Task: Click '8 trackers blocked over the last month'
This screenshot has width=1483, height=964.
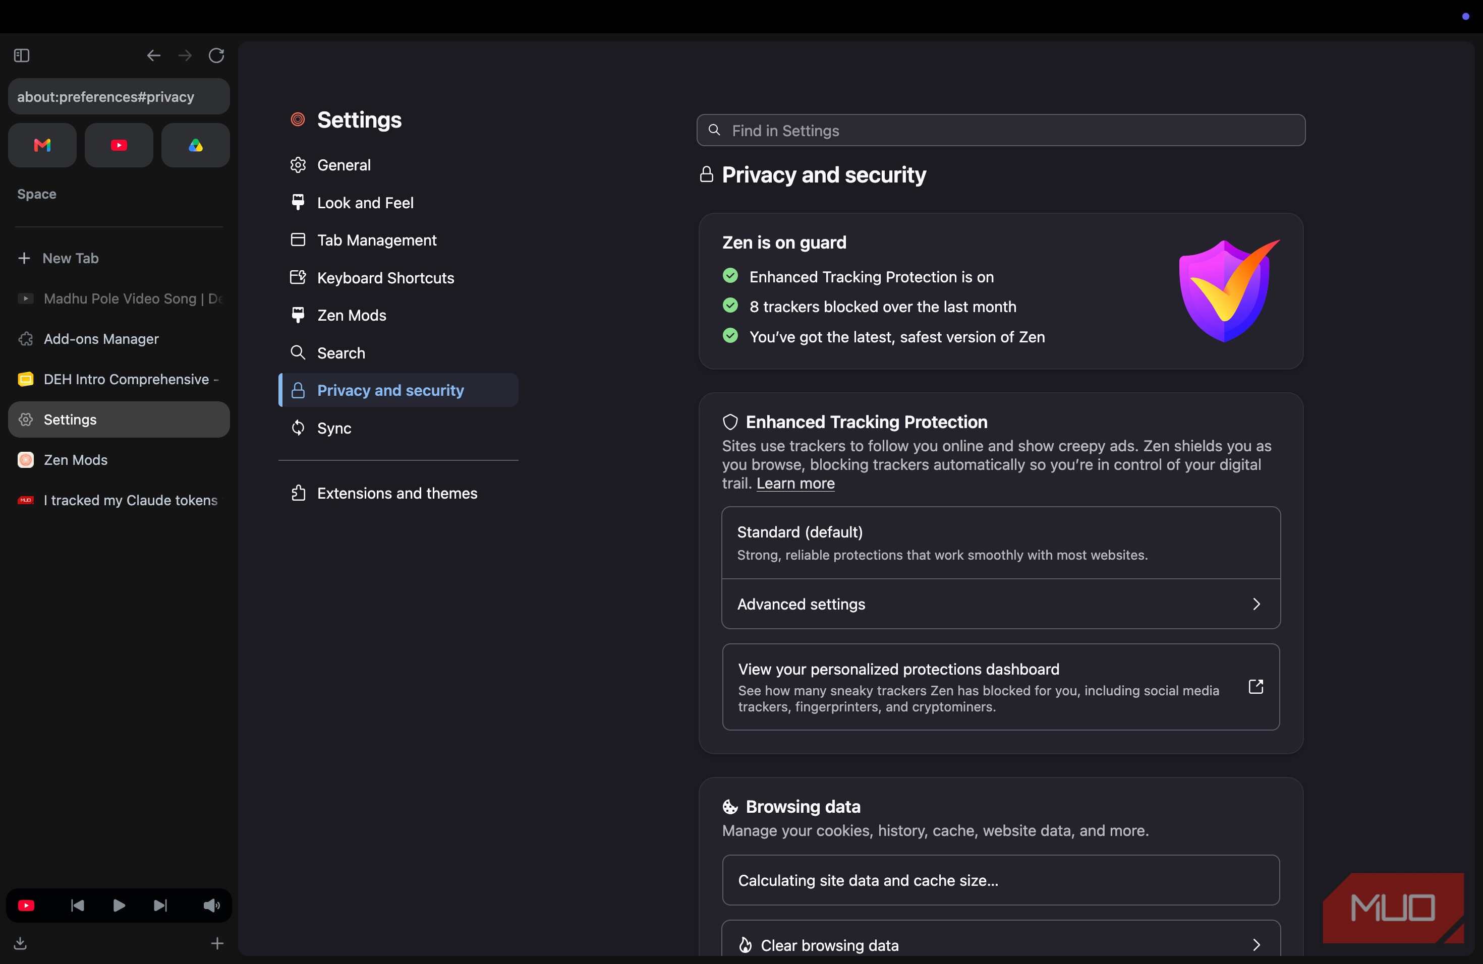Action: click(882, 307)
